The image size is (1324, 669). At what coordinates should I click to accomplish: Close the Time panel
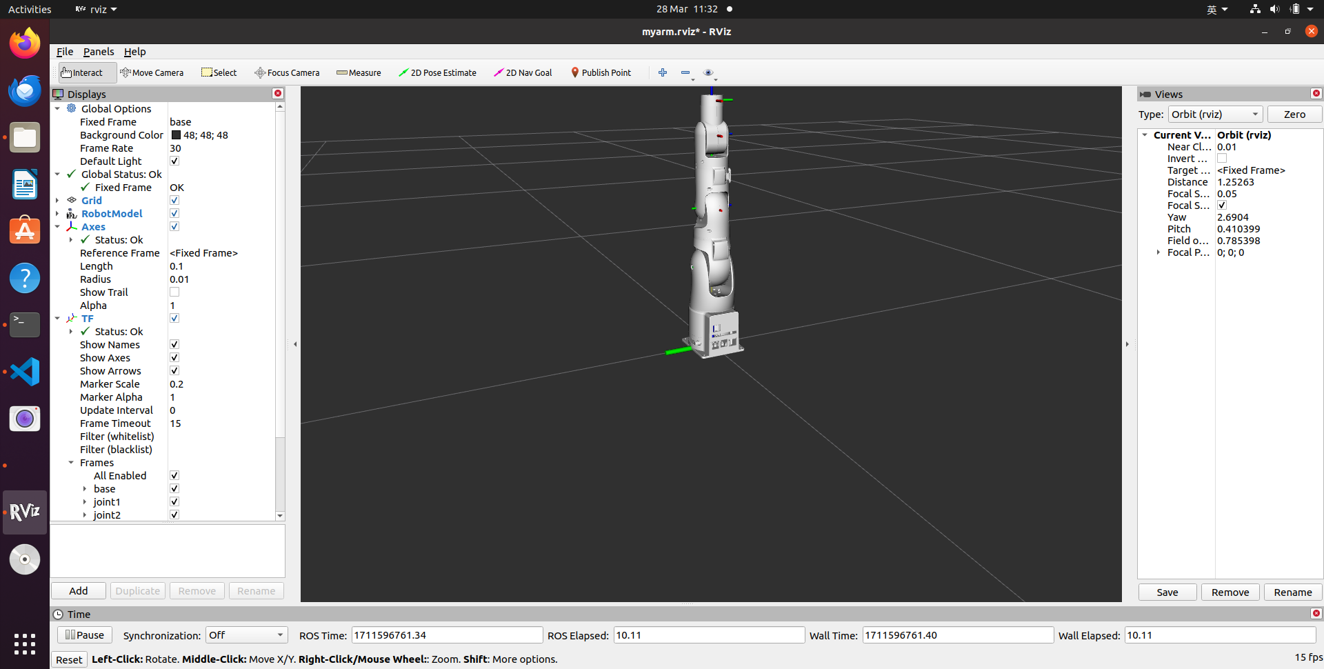(x=1316, y=613)
